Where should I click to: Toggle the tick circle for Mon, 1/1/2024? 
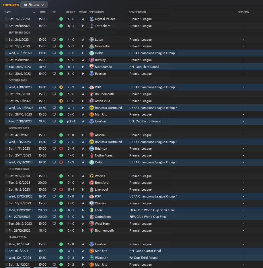click(6, 244)
